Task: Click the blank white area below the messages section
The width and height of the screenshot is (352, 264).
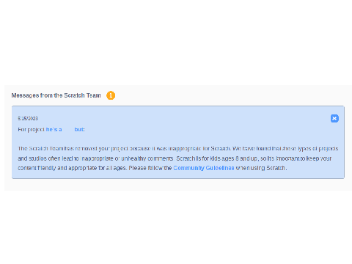Action: [x=176, y=227]
